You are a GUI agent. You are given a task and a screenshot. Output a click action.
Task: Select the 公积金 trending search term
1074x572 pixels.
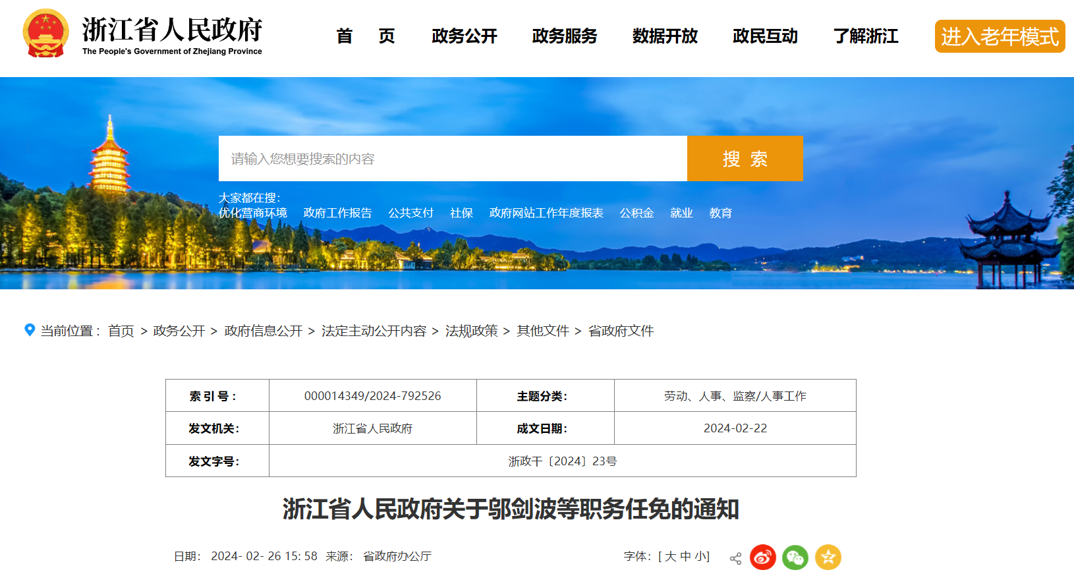(x=636, y=213)
